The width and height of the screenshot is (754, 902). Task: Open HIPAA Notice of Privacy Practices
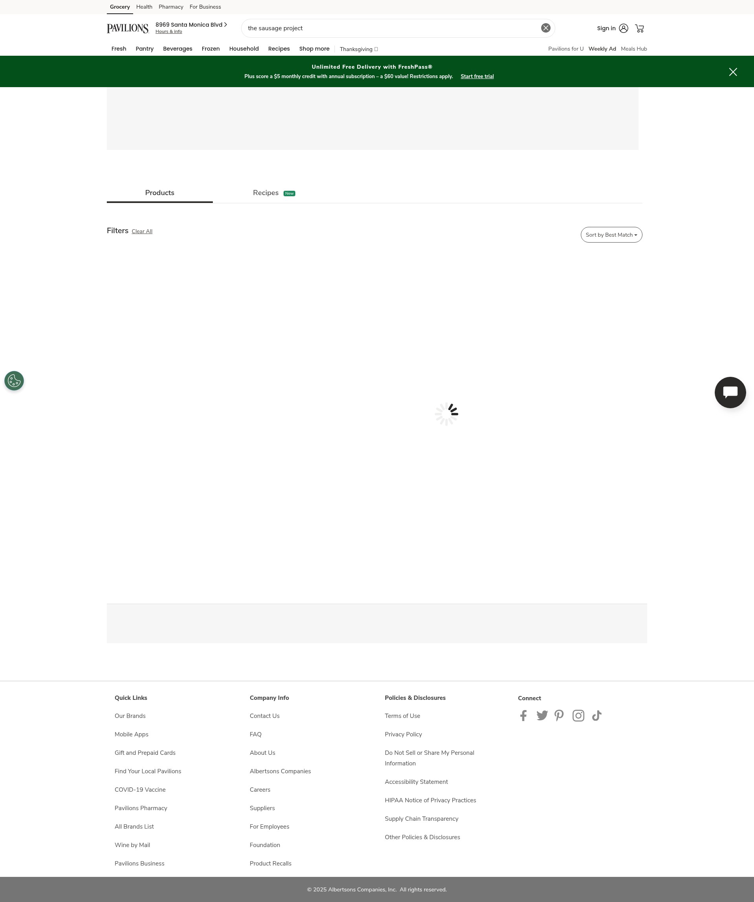pyautogui.click(x=430, y=801)
